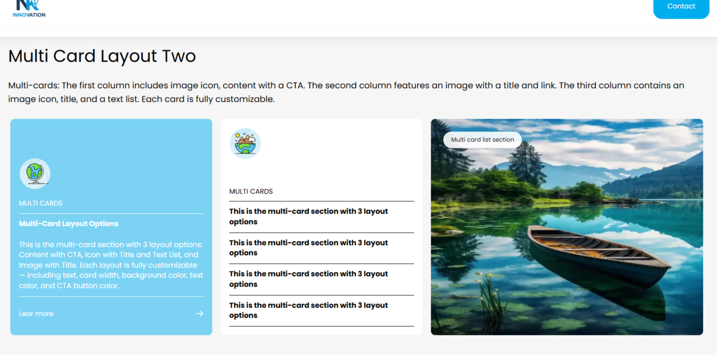Click the third multi-card list item
Image resolution: width=717 pixels, height=355 pixels.
[308, 279]
